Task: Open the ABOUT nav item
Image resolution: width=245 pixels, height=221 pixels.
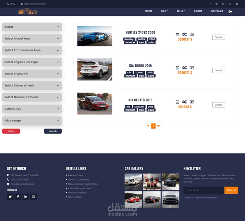Action: [x=198, y=11]
